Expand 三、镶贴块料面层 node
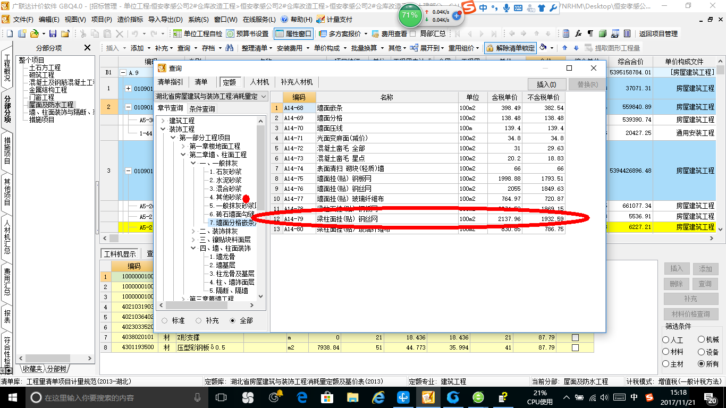 tap(193, 240)
